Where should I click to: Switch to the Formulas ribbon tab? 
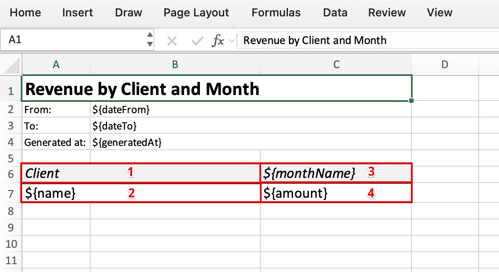[275, 13]
